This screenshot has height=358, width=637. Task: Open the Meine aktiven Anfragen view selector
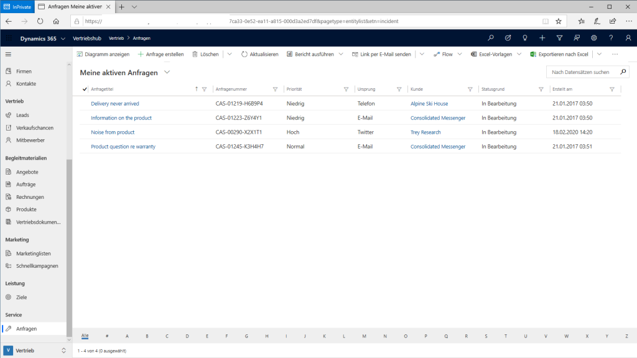click(166, 71)
